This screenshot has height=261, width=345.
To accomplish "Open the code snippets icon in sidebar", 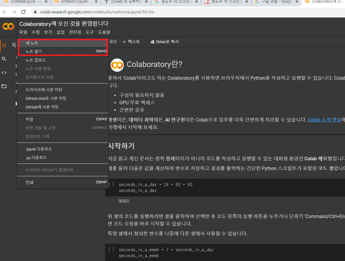I will [x=4, y=73].
